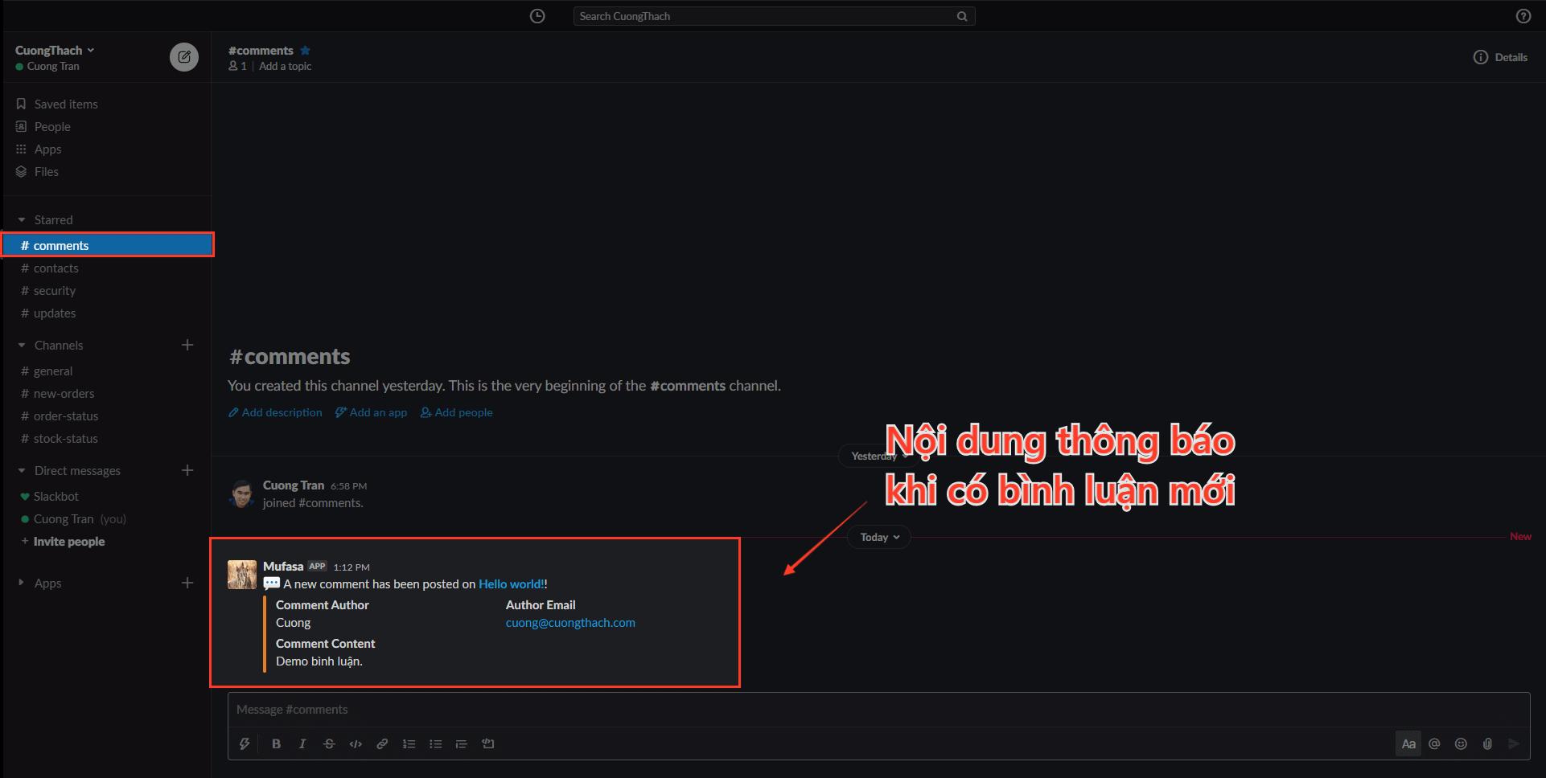Viewport: 1546px width, 778px height.
Task: Compose a new message
Action: 184,57
